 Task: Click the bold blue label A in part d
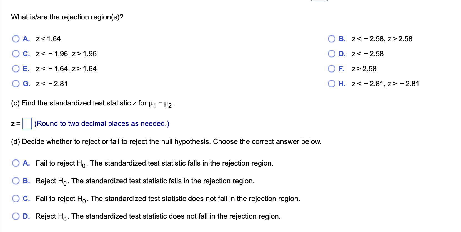[26, 163]
